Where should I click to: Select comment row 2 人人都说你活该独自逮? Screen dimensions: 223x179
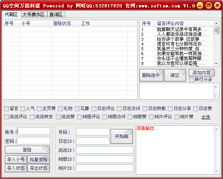click(176, 34)
